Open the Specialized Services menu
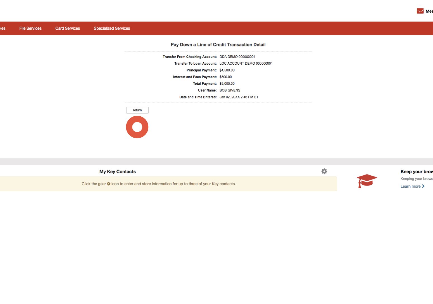 [112, 28]
